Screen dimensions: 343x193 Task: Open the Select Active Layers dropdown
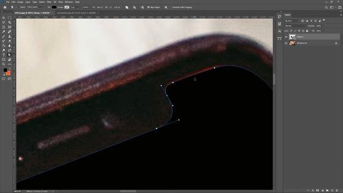click(35, 7)
